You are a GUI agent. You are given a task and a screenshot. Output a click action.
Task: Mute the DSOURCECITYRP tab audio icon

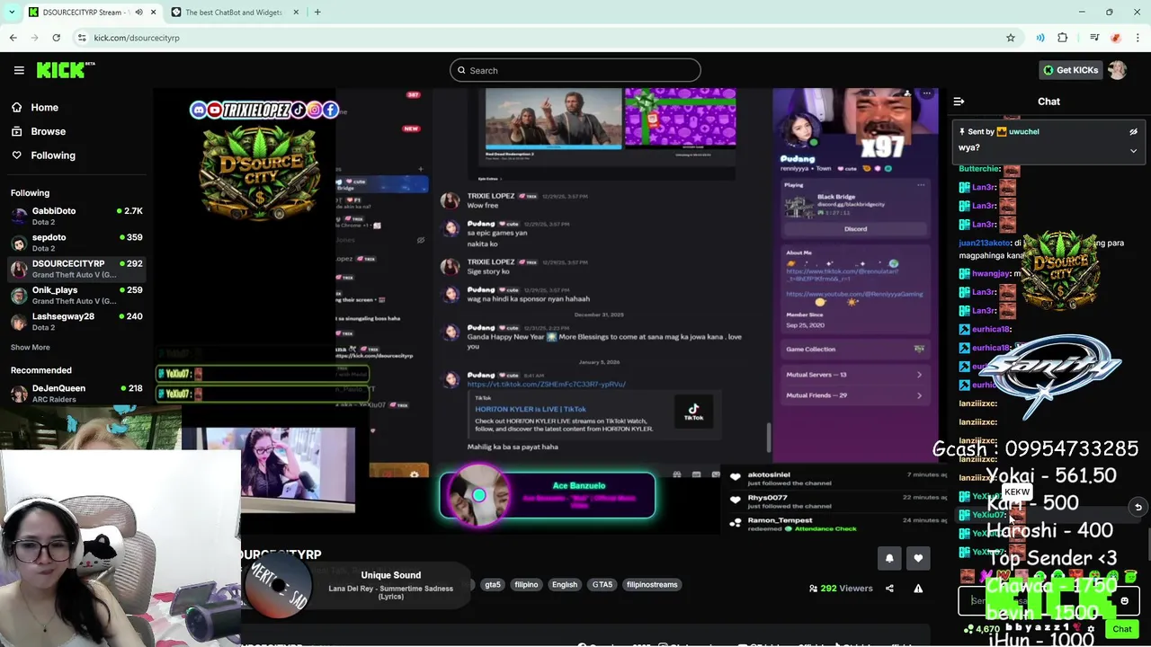pos(139,13)
